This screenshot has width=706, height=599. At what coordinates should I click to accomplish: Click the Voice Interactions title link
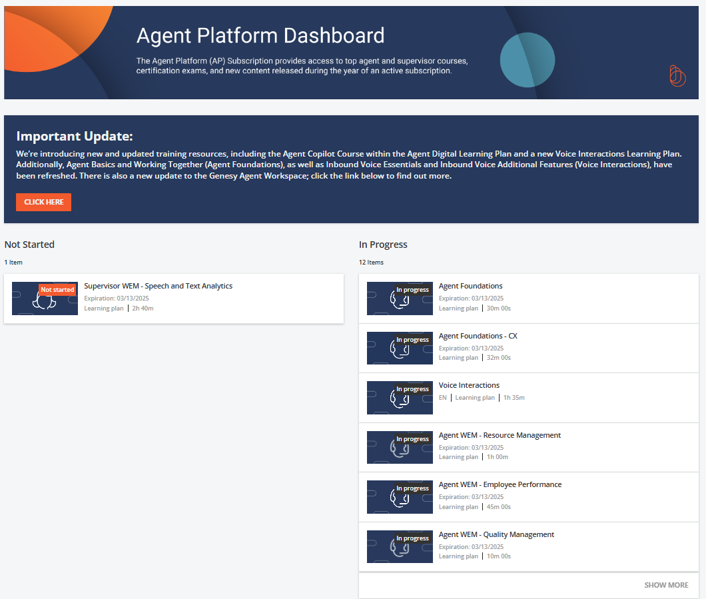point(469,385)
